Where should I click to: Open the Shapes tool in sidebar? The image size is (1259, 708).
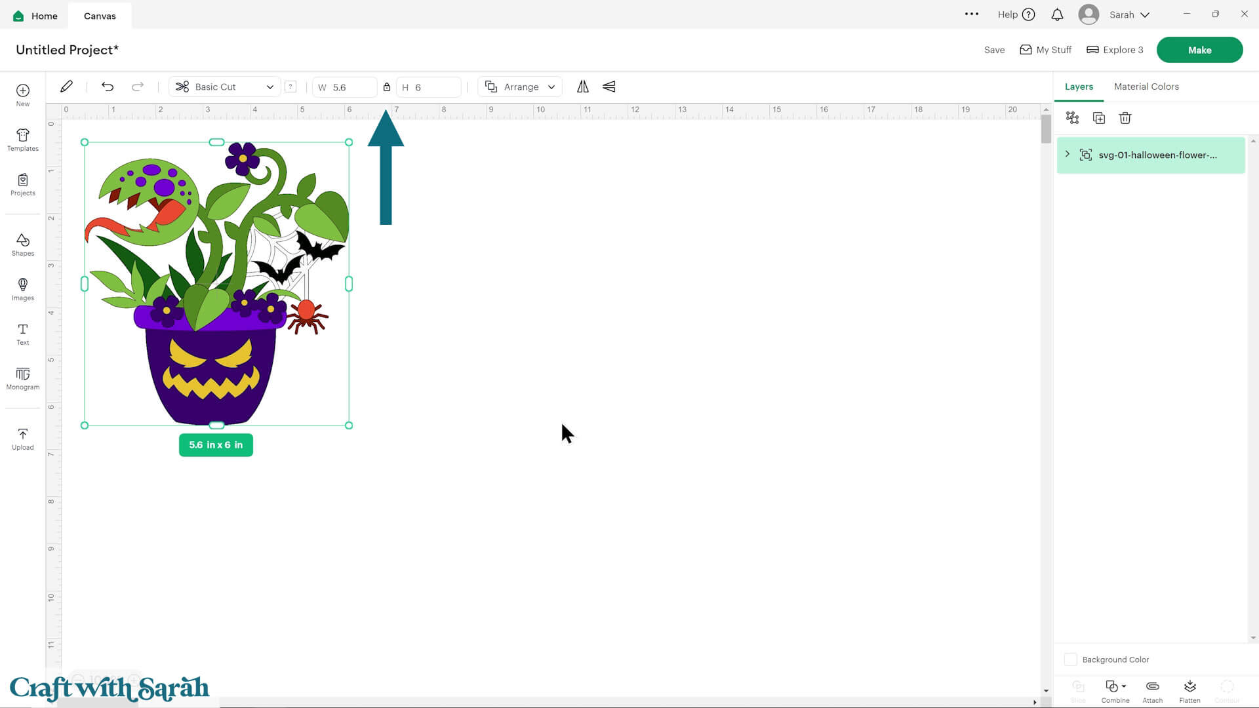click(22, 244)
